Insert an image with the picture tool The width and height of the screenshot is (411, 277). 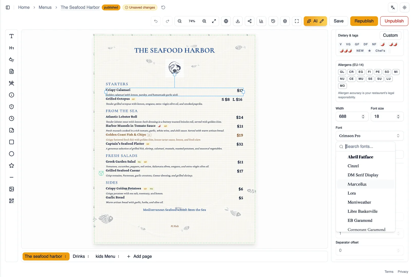coord(12,189)
